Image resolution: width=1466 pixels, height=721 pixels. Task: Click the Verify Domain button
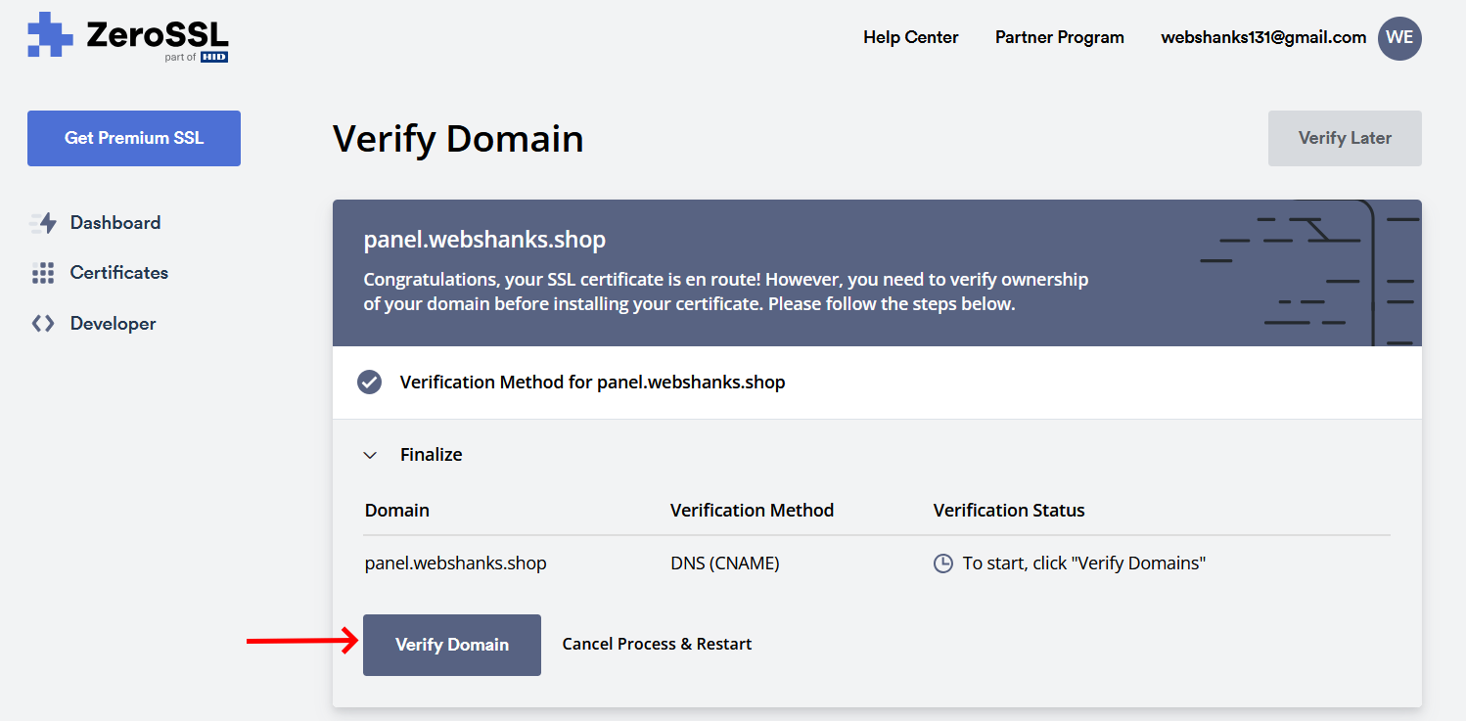[x=452, y=645]
